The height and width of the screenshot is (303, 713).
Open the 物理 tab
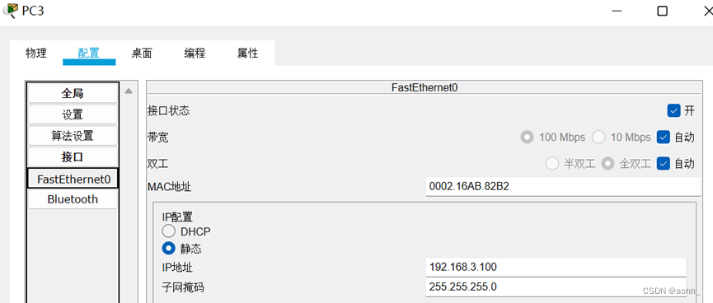[x=36, y=54]
